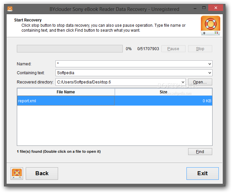232x193 pixels.
Task: Expand the Containing text dropdown arrow
Action: pyautogui.click(x=210, y=73)
